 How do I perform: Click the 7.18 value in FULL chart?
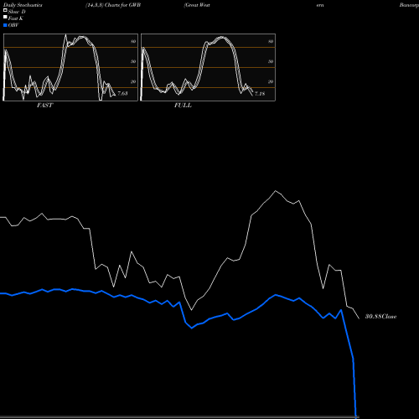[260, 94]
